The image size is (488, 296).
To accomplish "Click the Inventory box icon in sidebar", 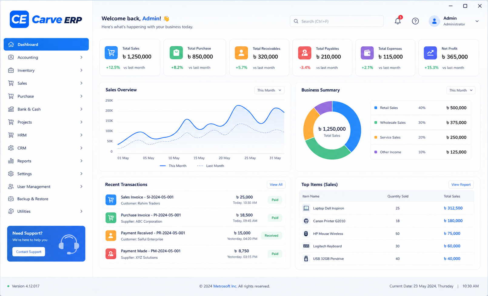I will 11,70.
